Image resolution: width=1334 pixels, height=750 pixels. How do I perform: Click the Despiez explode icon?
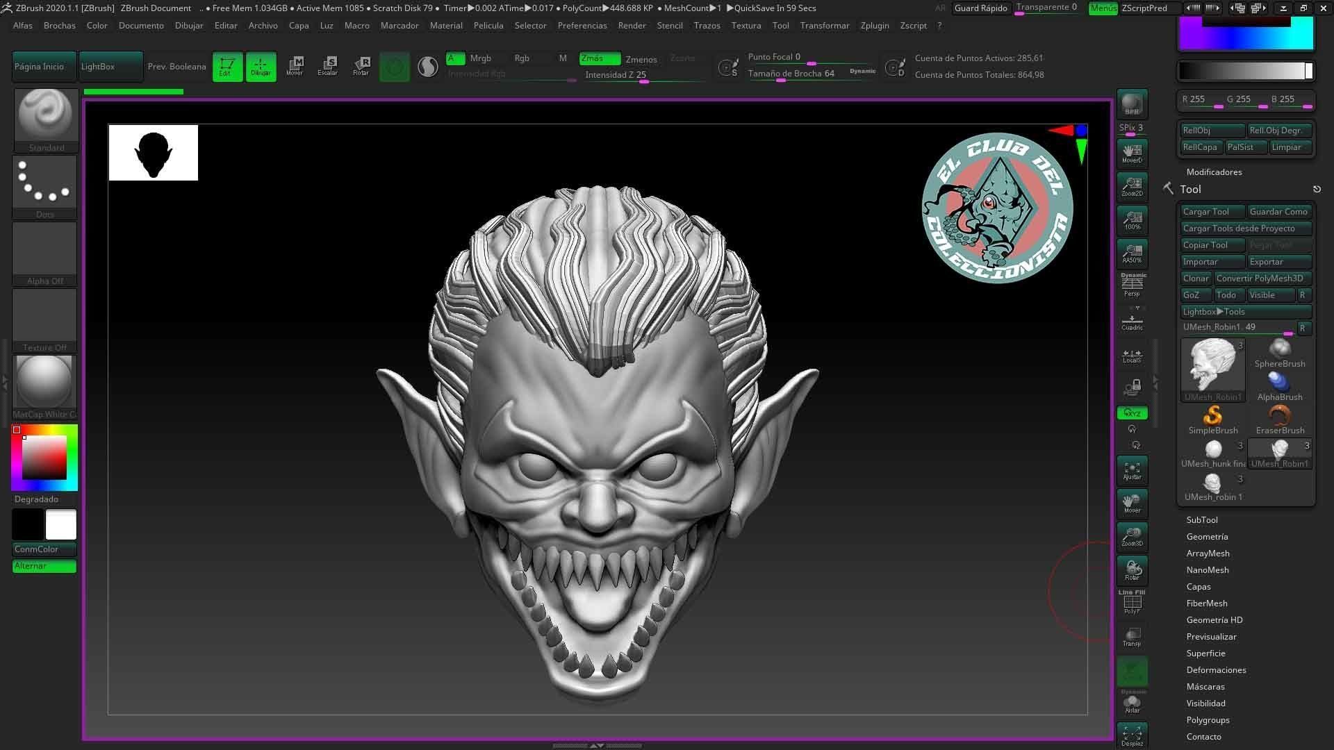1132,736
